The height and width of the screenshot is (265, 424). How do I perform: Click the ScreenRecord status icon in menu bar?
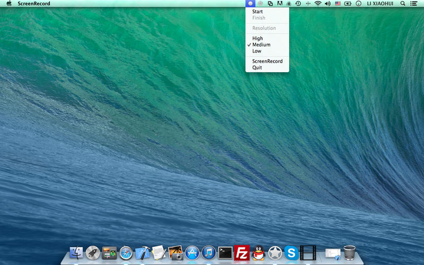[250, 3]
